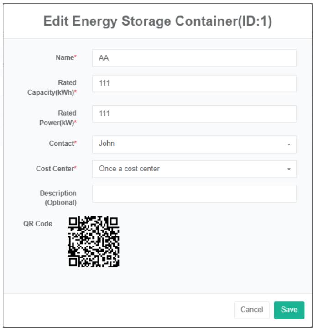313x329 pixels.
Task: Click the QR Code label text
Action: tap(38, 224)
